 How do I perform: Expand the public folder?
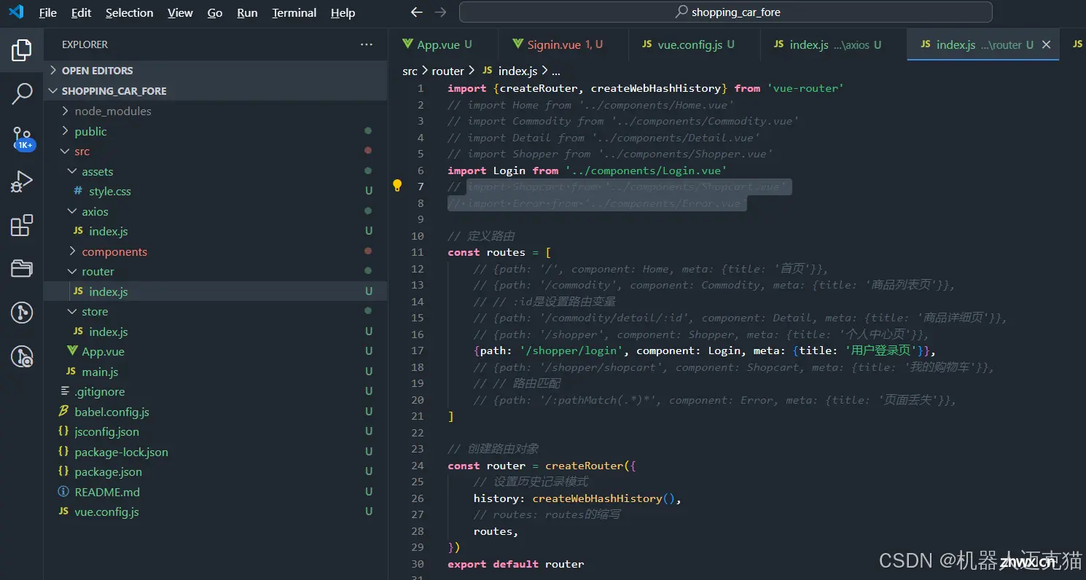[216, 131]
